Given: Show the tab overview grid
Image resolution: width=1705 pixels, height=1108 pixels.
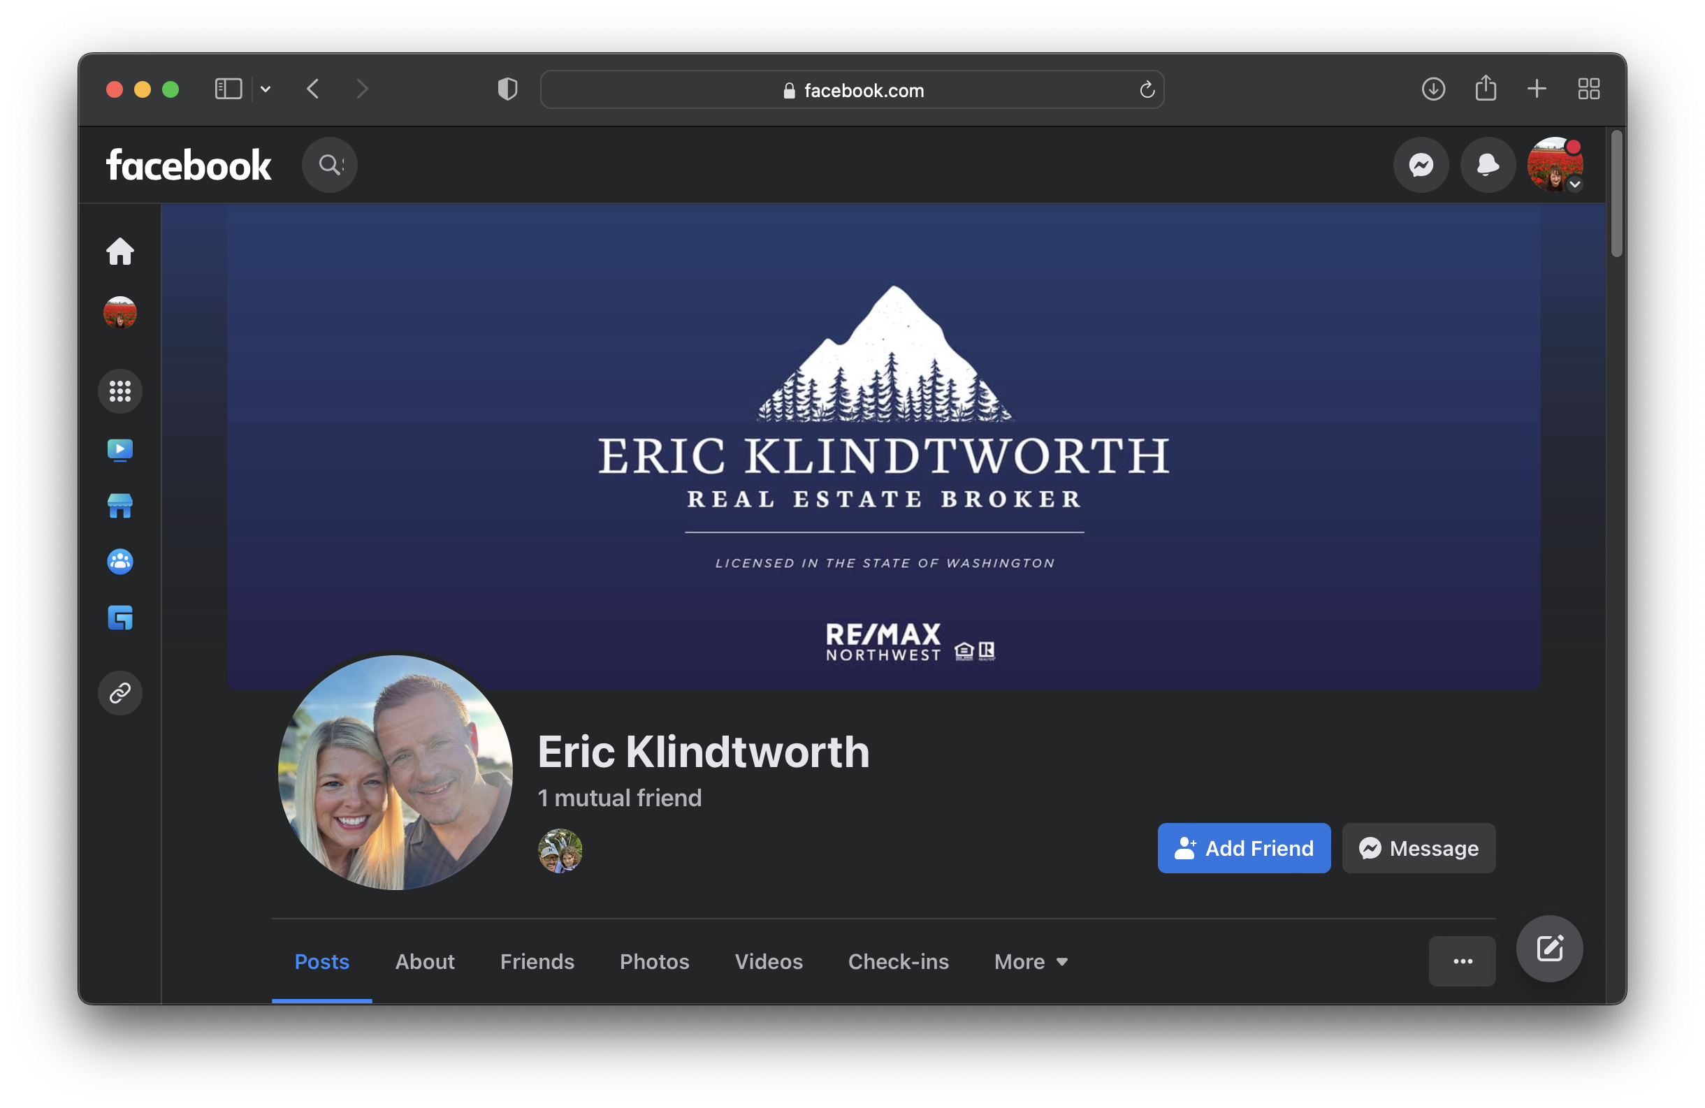Looking at the screenshot, I should tap(1589, 89).
